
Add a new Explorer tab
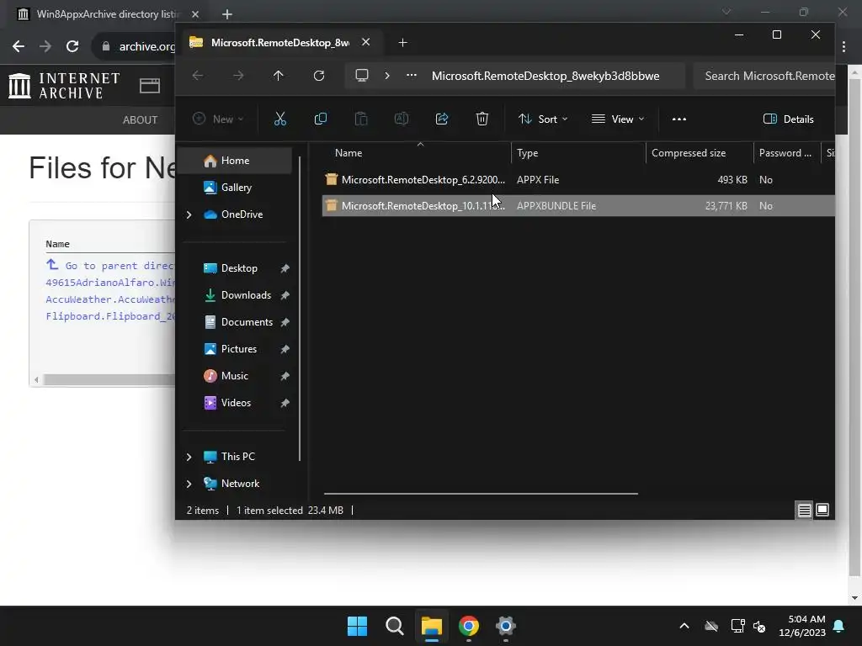click(402, 42)
